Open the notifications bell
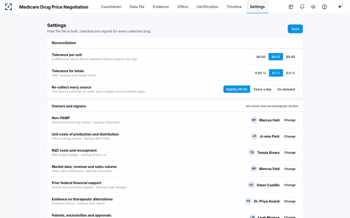Viewport: 350px width, 218px height. pos(302,7)
